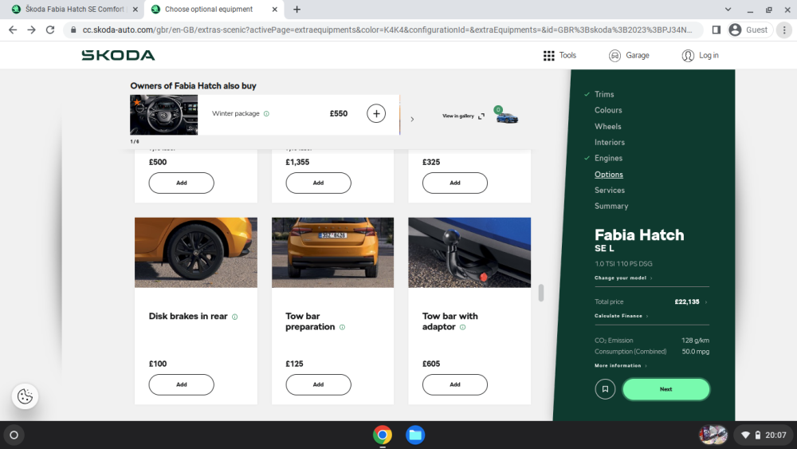Add Tow bar with adaptor

[455, 384]
